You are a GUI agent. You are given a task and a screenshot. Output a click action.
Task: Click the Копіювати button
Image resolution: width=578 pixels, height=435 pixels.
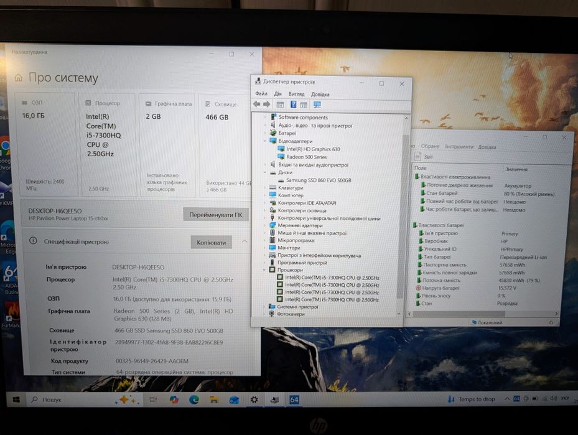tap(211, 242)
